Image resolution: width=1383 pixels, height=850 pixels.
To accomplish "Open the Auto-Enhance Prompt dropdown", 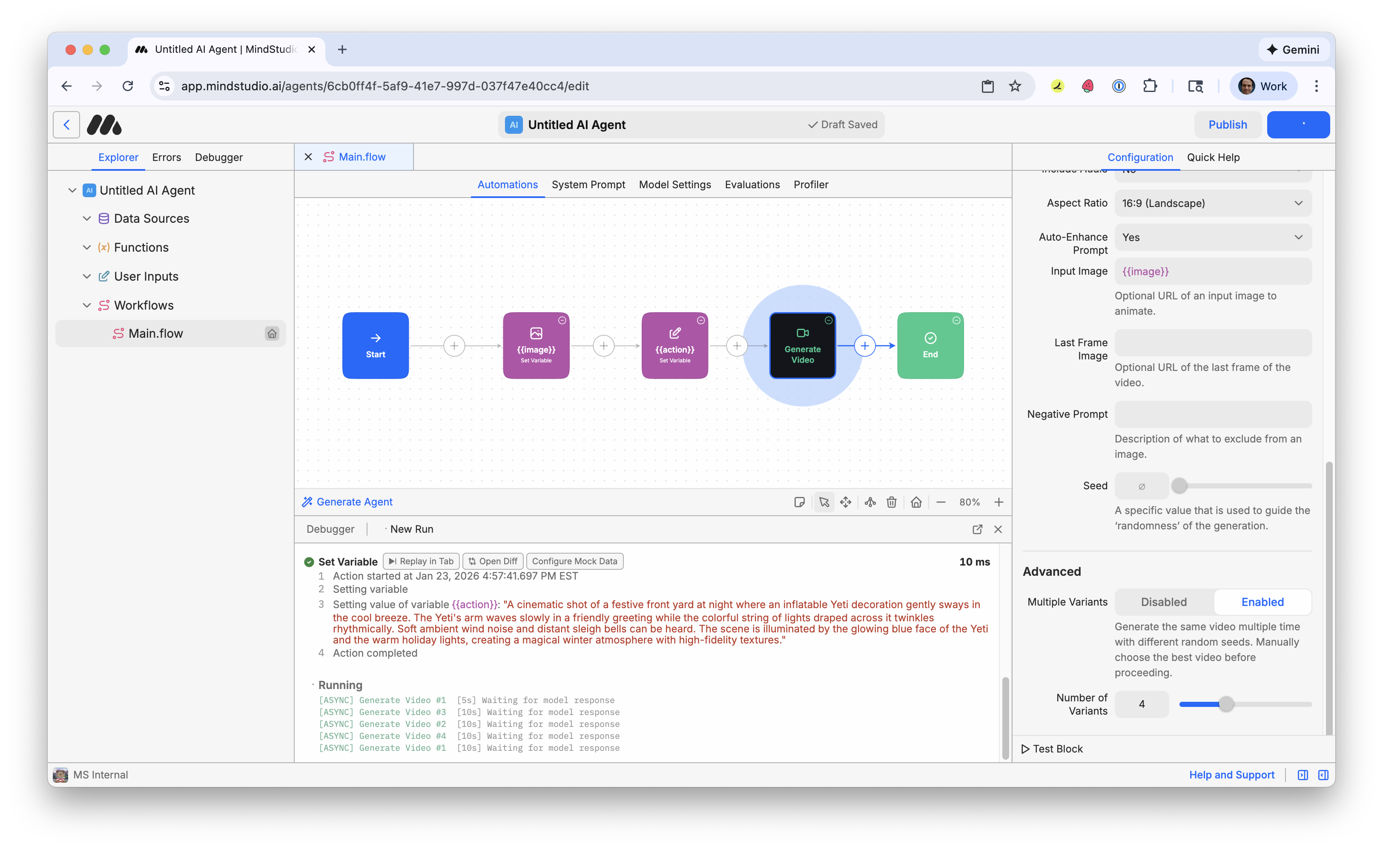I will pos(1213,237).
